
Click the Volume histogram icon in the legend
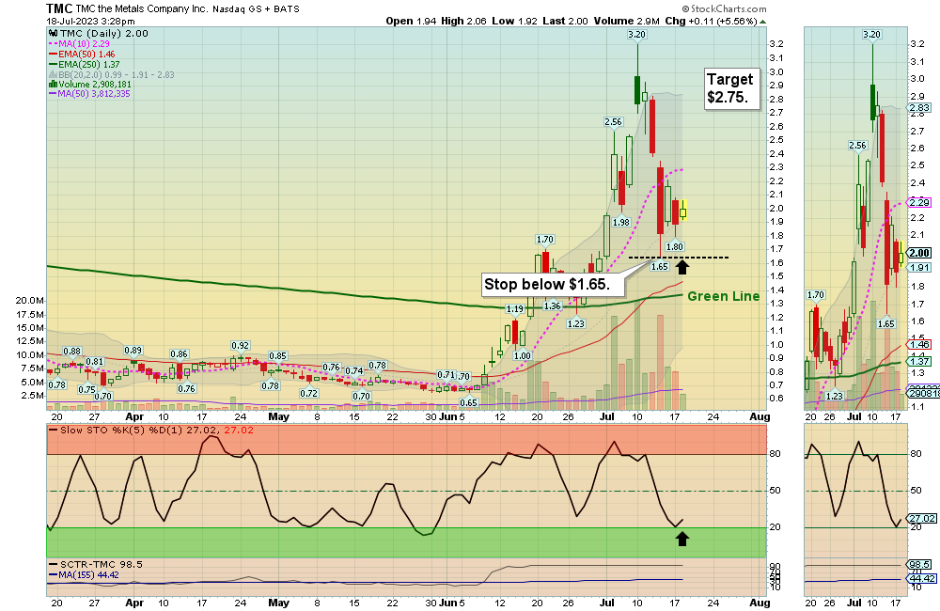point(54,86)
